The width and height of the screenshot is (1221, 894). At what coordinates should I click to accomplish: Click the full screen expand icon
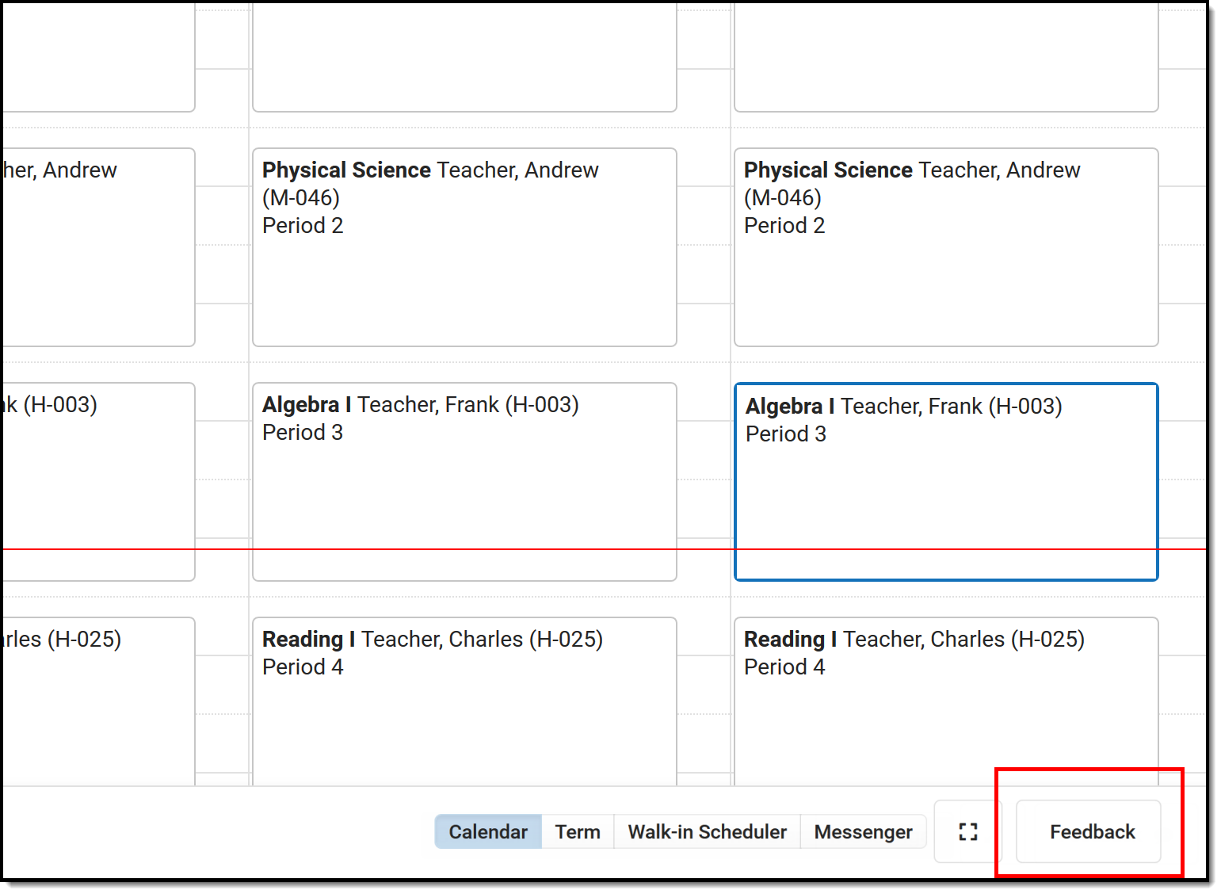tap(967, 831)
